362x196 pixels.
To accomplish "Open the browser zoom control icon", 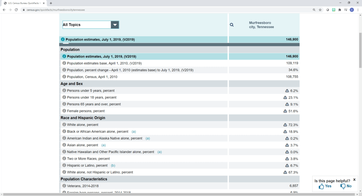I will pos(314,10).
